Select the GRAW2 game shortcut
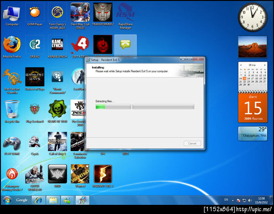 click(35, 47)
